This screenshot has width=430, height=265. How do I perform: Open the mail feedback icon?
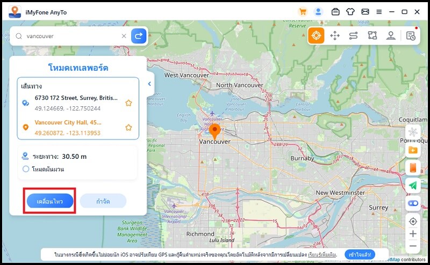point(365,12)
